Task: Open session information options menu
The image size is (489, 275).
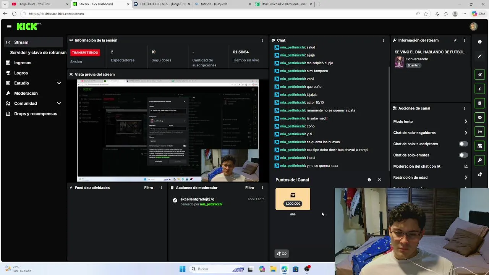Action: click(x=262, y=40)
